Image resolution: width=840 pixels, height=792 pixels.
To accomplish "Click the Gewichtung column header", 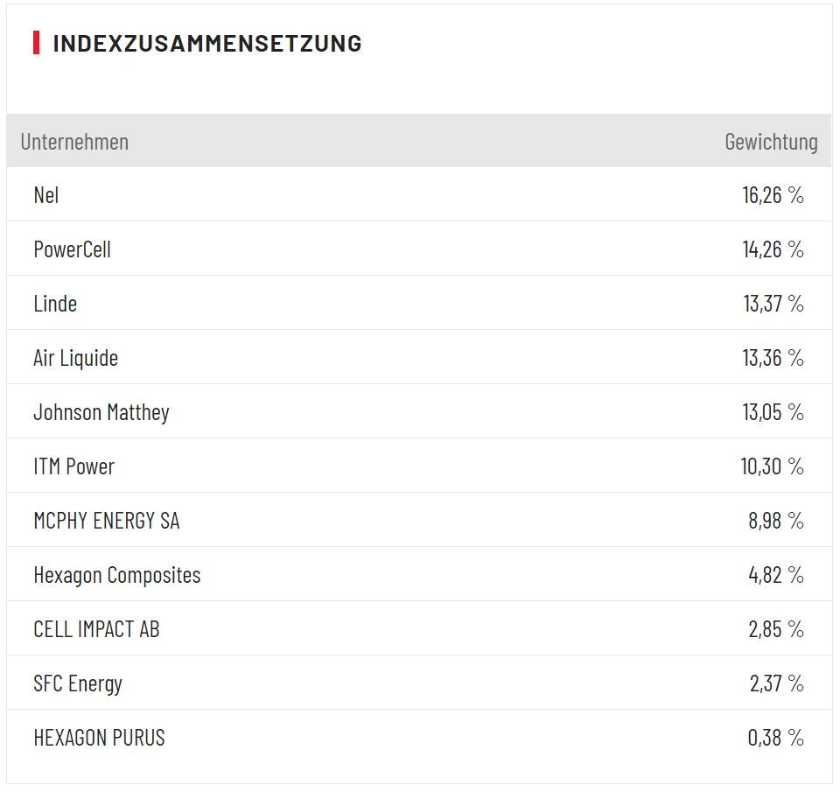I will [x=771, y=142].
